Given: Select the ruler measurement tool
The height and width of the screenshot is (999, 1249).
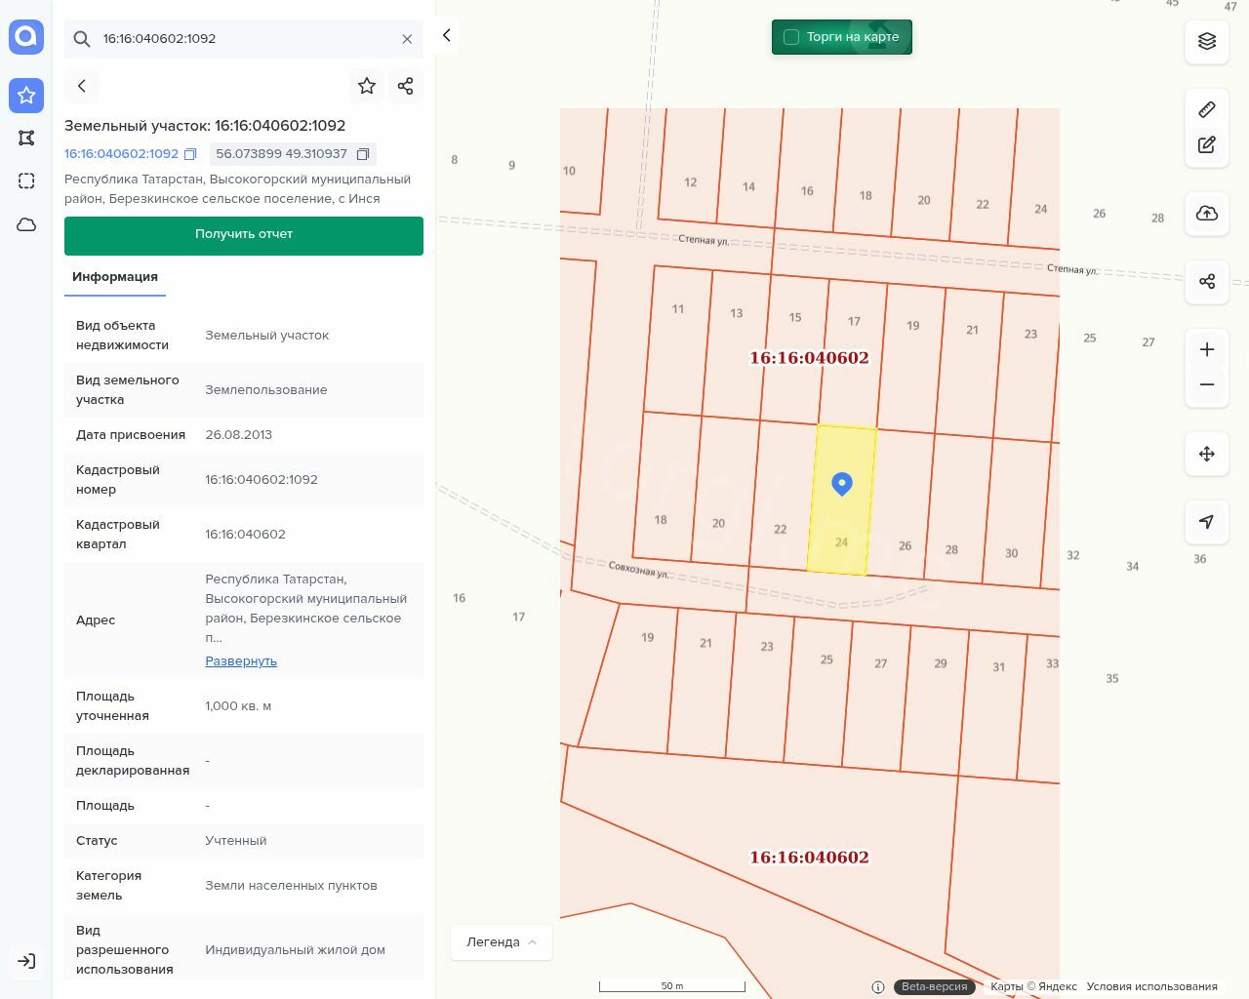Looking at the screenshot, I should point(1207,109).
